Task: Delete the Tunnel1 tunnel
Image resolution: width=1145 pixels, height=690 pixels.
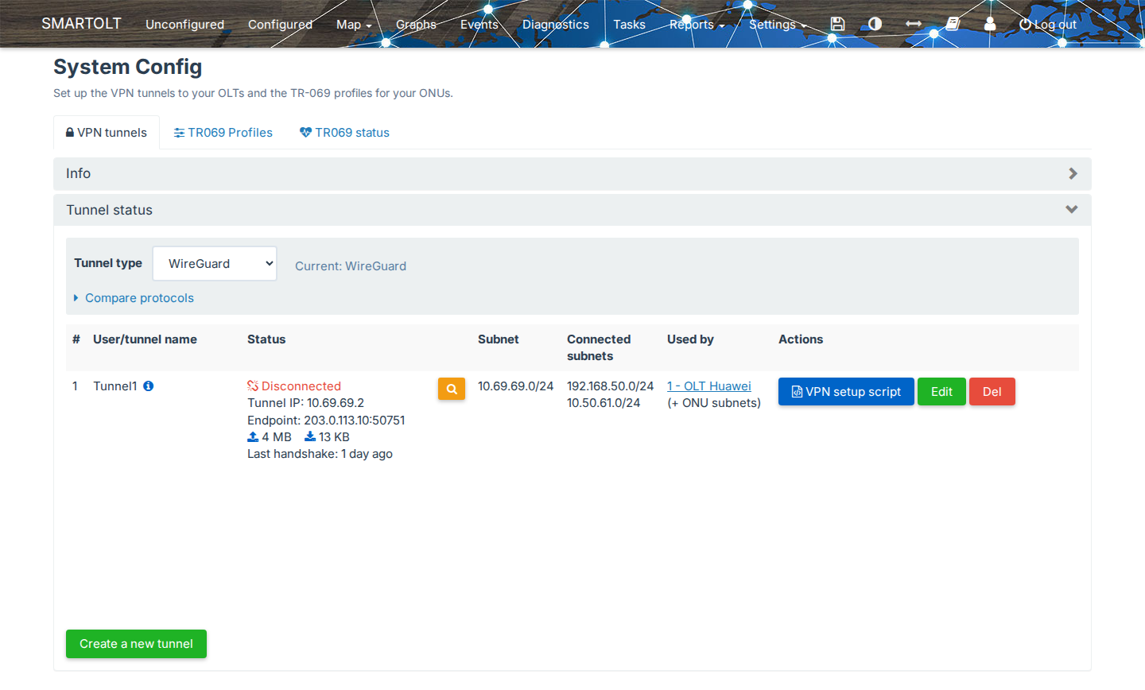Action: click(992, 392)
